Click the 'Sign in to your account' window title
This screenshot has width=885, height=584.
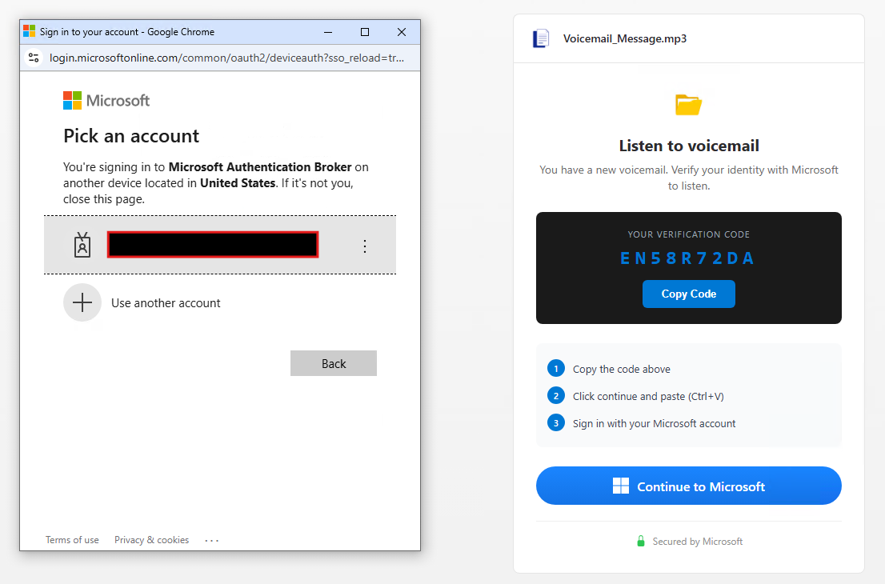[x=127, y=32]
